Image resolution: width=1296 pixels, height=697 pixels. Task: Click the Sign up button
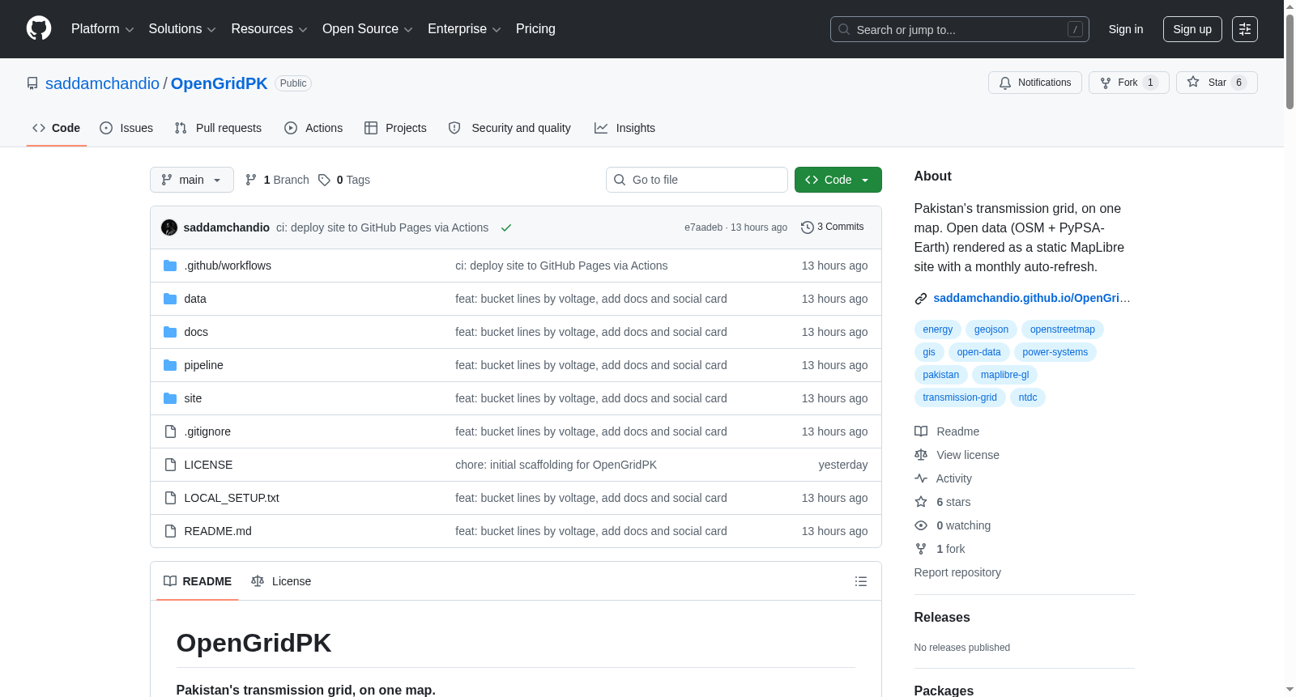tap(1192, 29)
